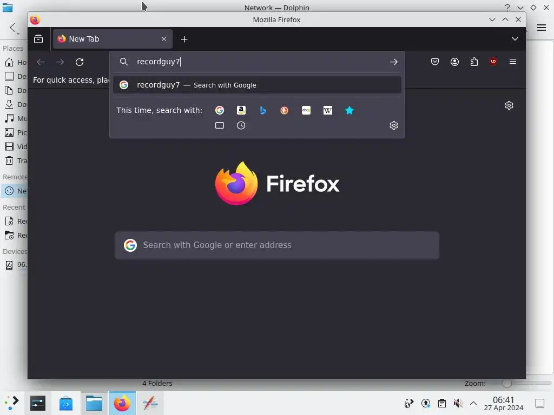
Task: Open Pictures in Dolphin Places panel
Action: click(14, 133)
